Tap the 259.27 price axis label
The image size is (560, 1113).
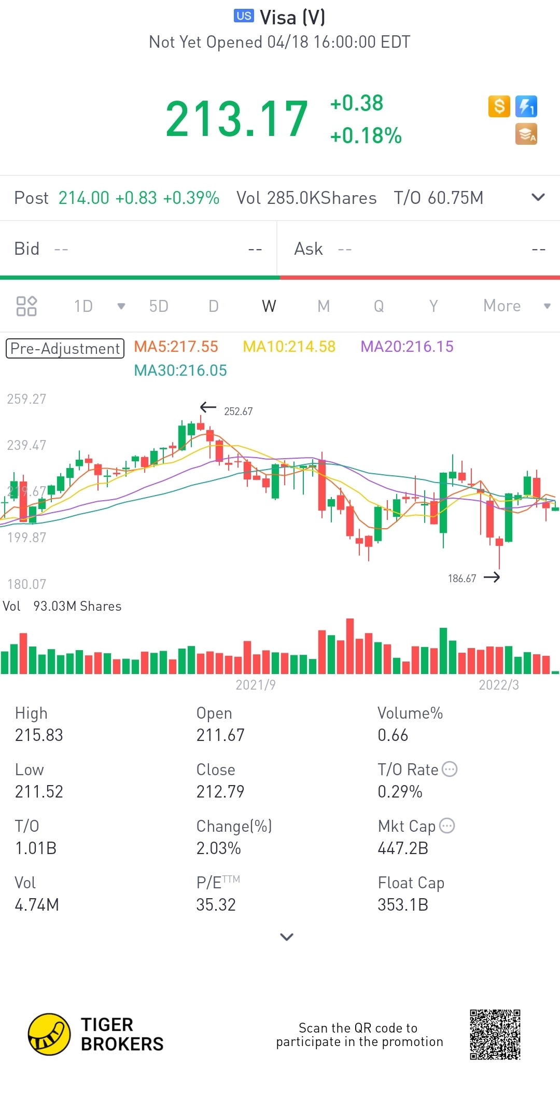(26, 399)
